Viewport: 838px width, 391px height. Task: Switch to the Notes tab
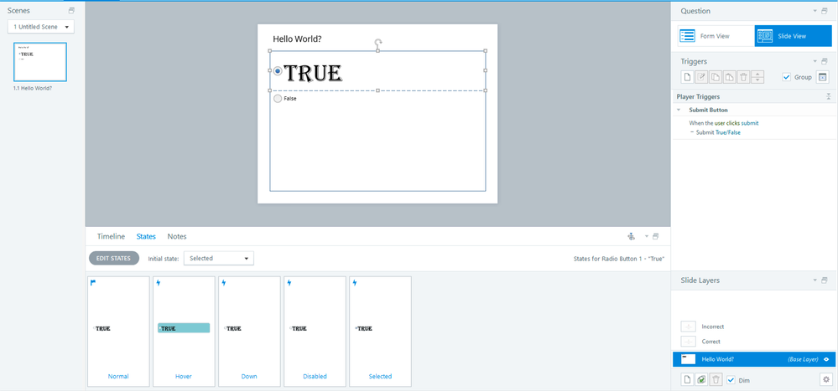[x=177, y=236]
